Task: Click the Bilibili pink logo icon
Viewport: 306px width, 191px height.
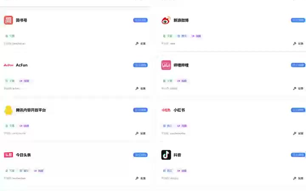Action: click(x=166, y=65)
